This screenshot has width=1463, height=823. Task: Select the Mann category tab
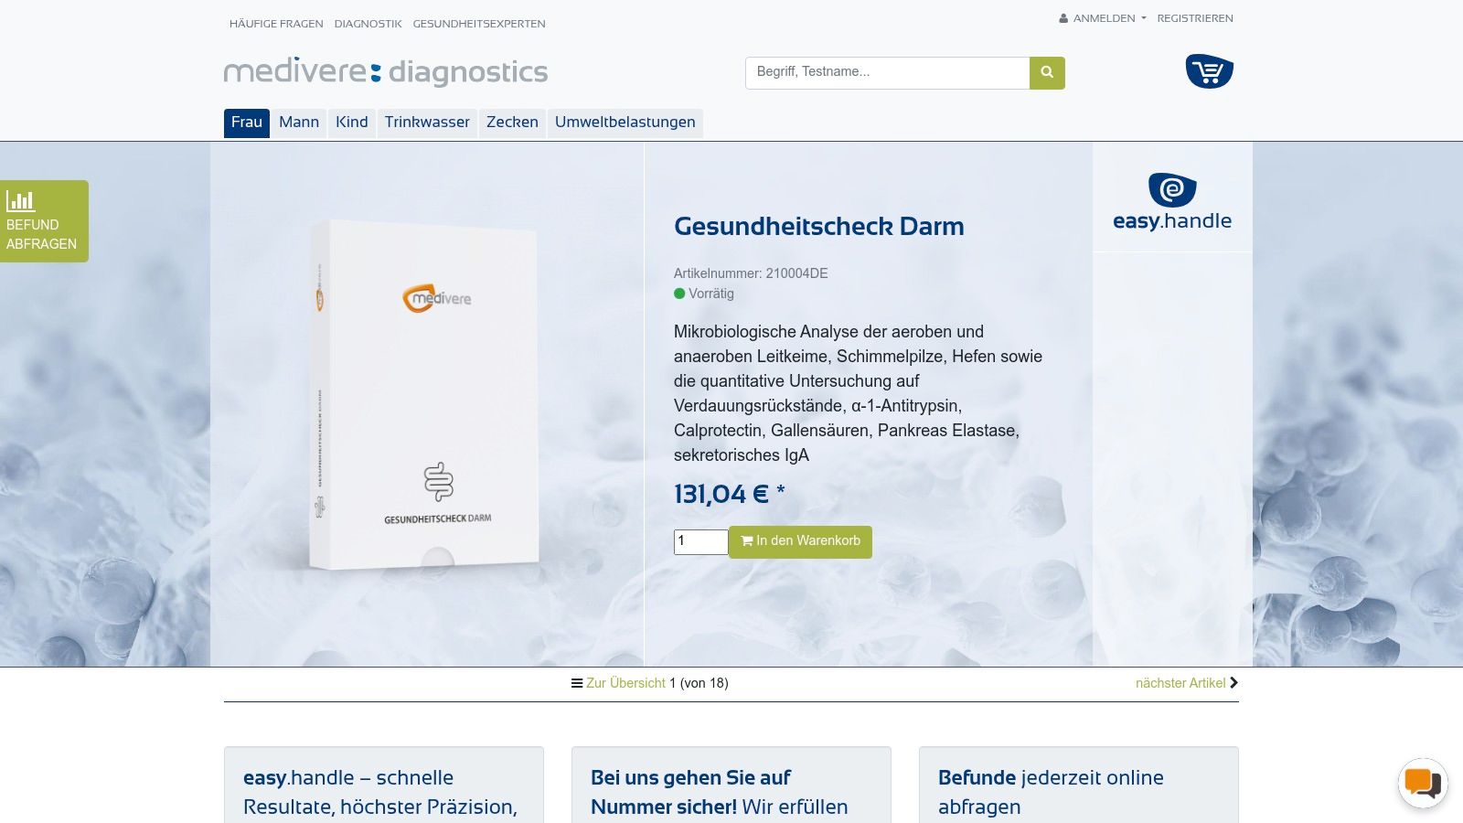click(x=299, y=123)
